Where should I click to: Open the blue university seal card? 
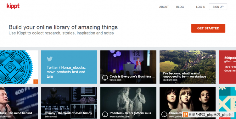(19, 67)
